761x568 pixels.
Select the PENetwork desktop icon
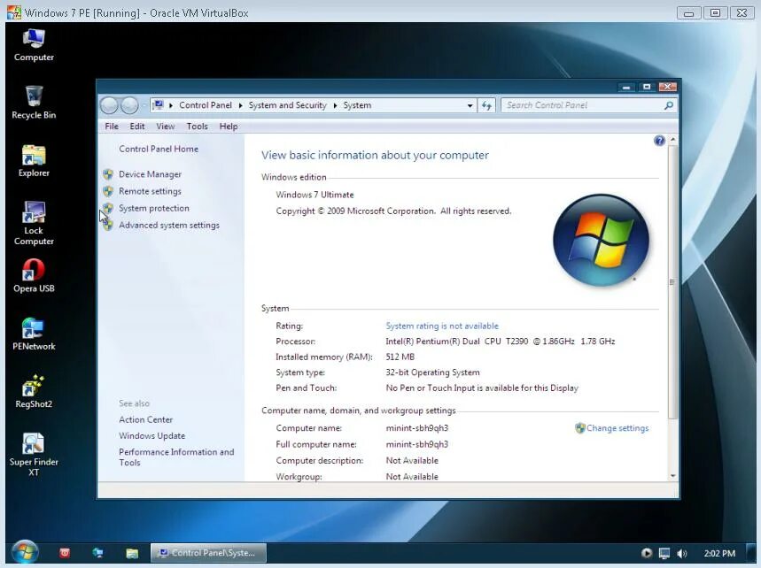point(34,334)
